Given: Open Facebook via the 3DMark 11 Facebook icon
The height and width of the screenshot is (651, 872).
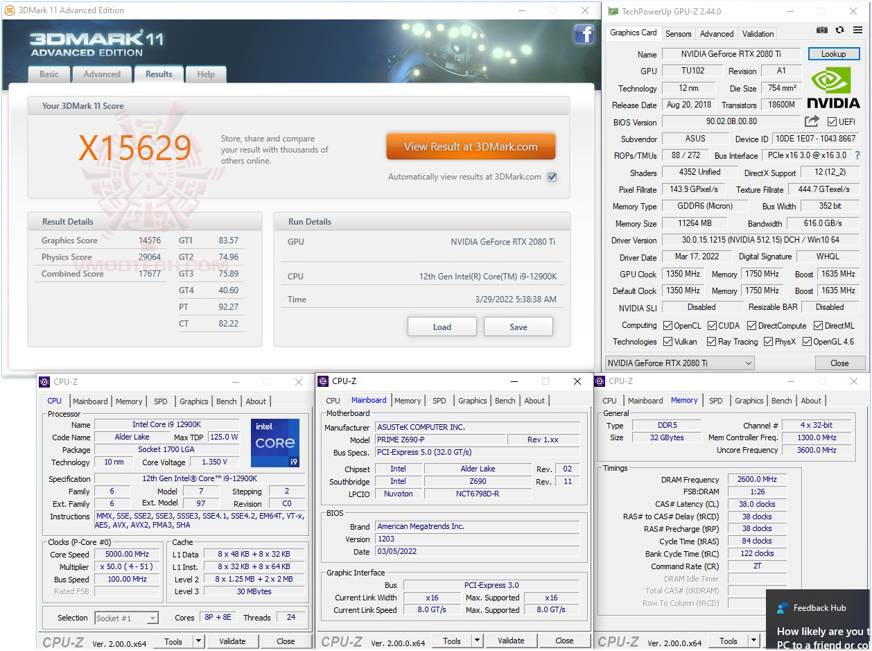Looking at the screenshot, I should 584,33.
